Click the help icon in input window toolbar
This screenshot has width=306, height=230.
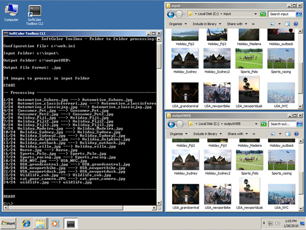tap(296, 24)
